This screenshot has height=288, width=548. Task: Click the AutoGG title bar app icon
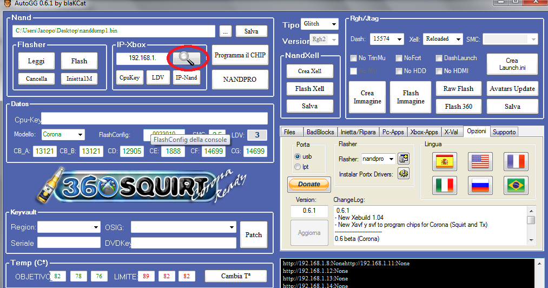tap(7, 3)
